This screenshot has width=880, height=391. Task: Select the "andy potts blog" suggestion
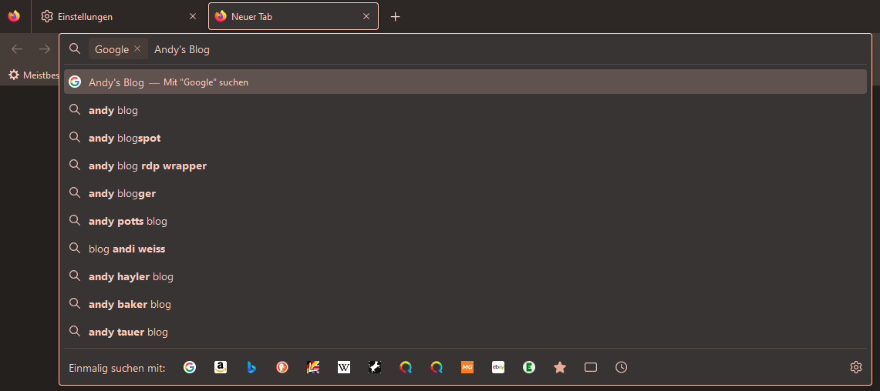[128, 221]
